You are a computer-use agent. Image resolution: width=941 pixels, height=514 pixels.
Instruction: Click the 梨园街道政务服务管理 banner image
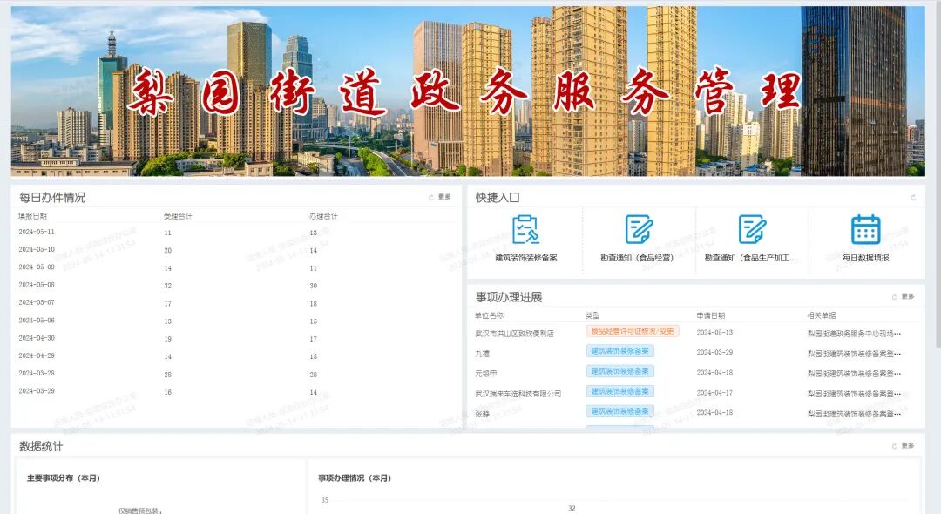click(468, 91)
